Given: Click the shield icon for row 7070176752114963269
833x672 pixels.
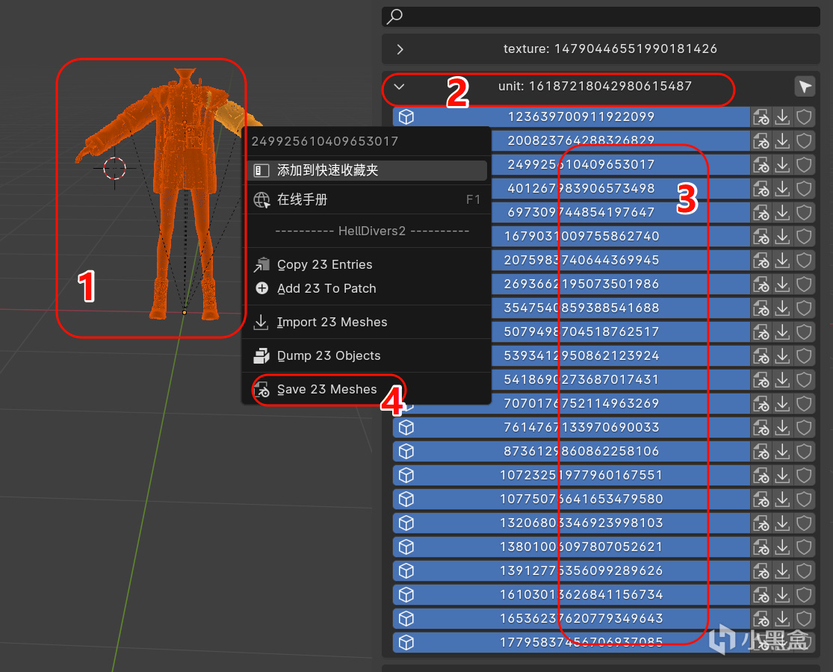Looking at the screenshot, I should pos(804,403).
